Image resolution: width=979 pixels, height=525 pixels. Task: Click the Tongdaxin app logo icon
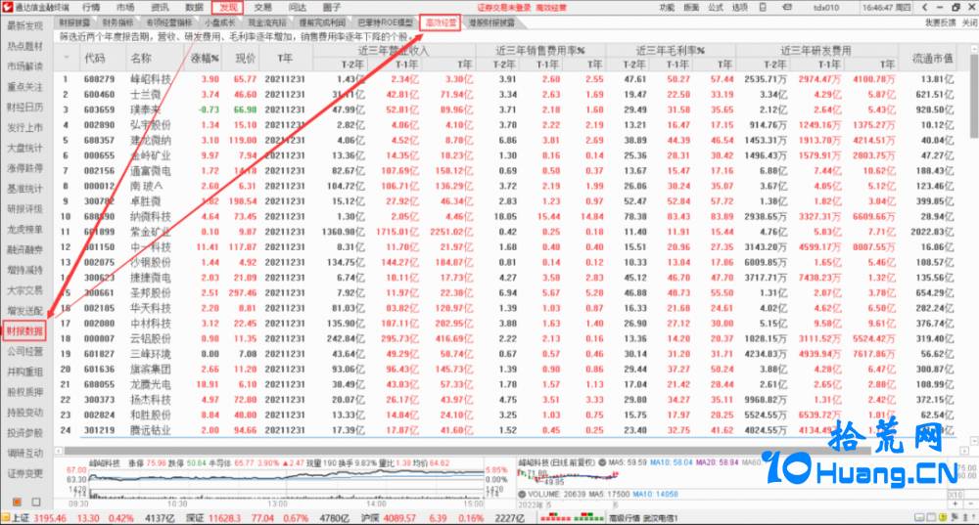coord(8,8)
